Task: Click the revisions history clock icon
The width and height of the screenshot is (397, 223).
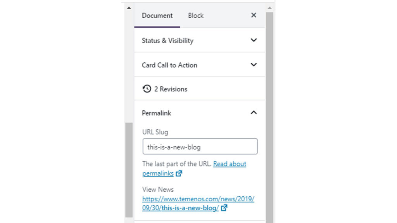Action: click(147, 89)
